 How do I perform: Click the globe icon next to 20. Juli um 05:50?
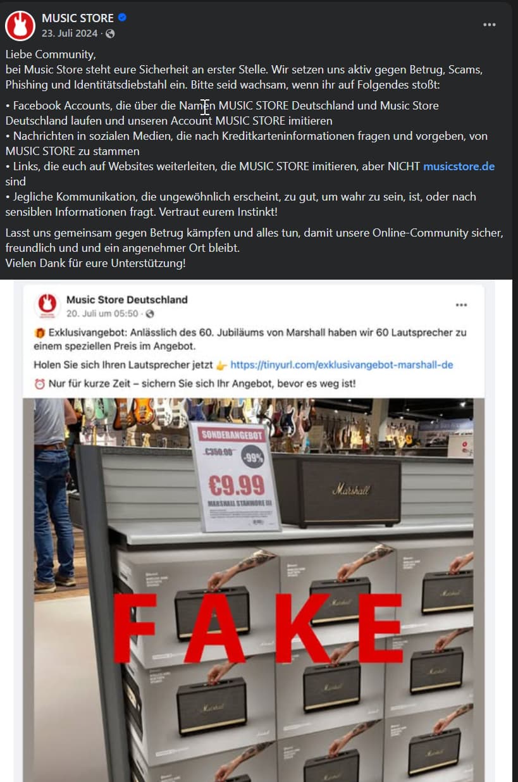point(150,313)
